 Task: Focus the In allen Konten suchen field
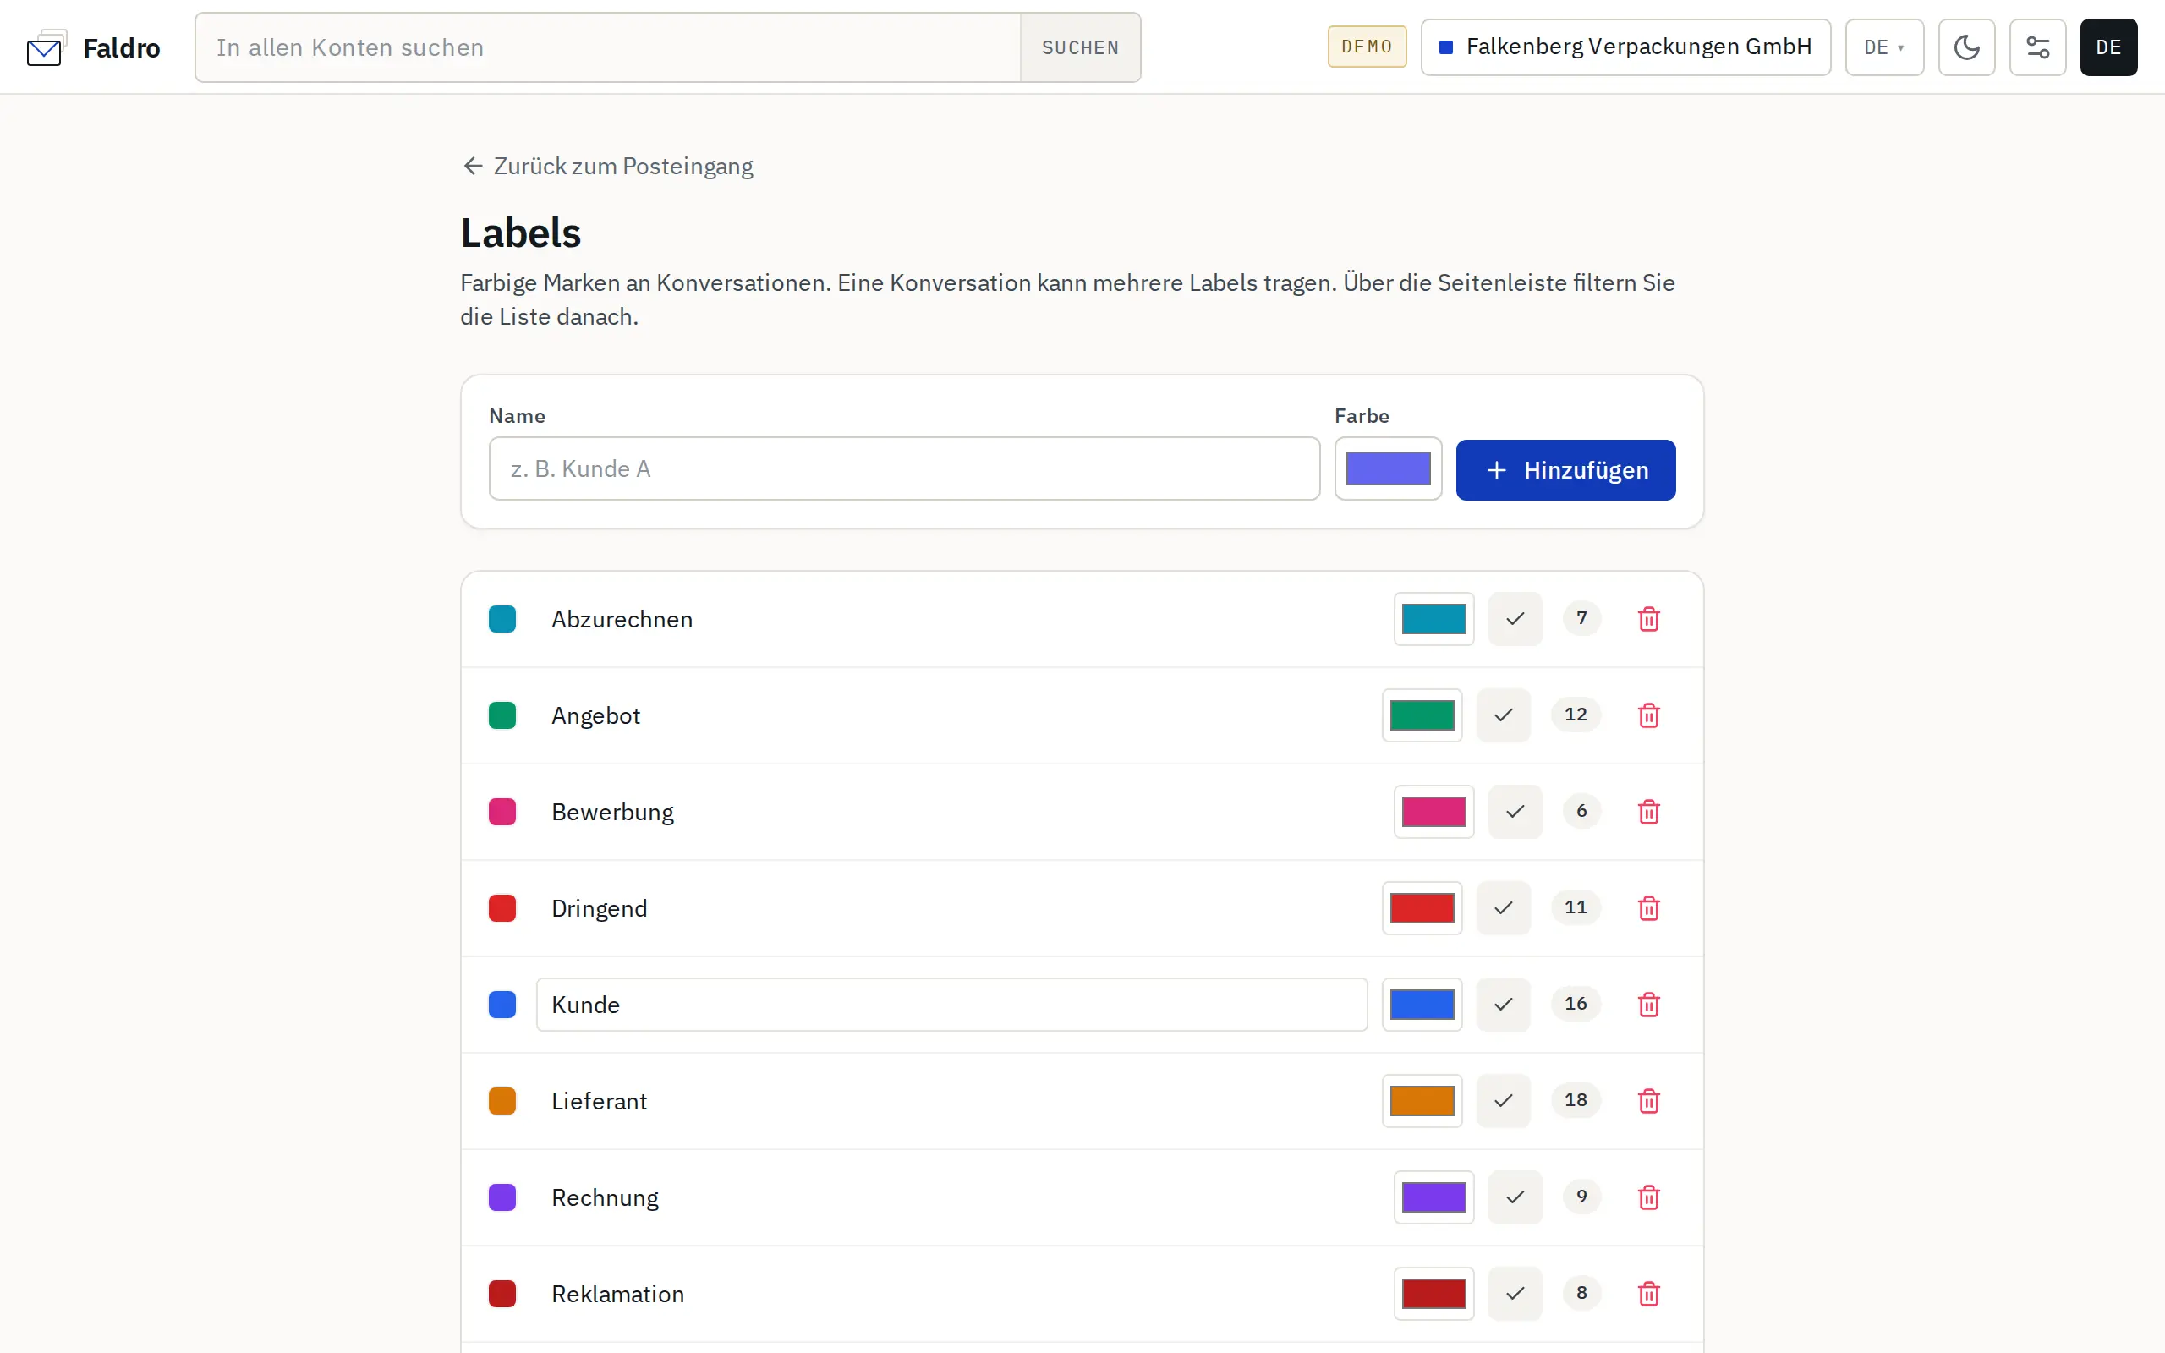point(608,47)
